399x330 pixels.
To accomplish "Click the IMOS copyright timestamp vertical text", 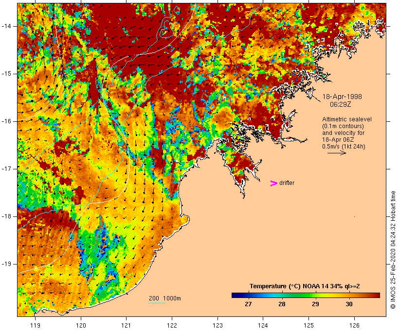I will [x=393, y=250].
